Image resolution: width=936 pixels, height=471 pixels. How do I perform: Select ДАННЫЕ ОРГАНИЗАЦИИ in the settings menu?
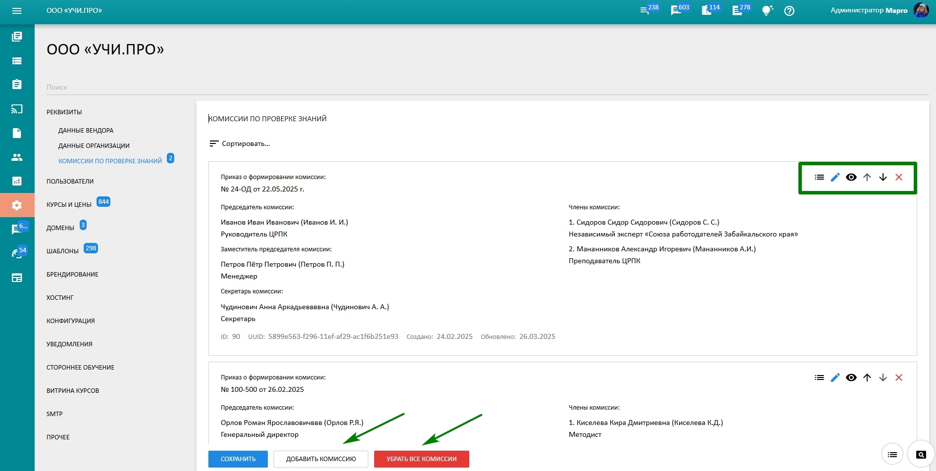point(94,146)
